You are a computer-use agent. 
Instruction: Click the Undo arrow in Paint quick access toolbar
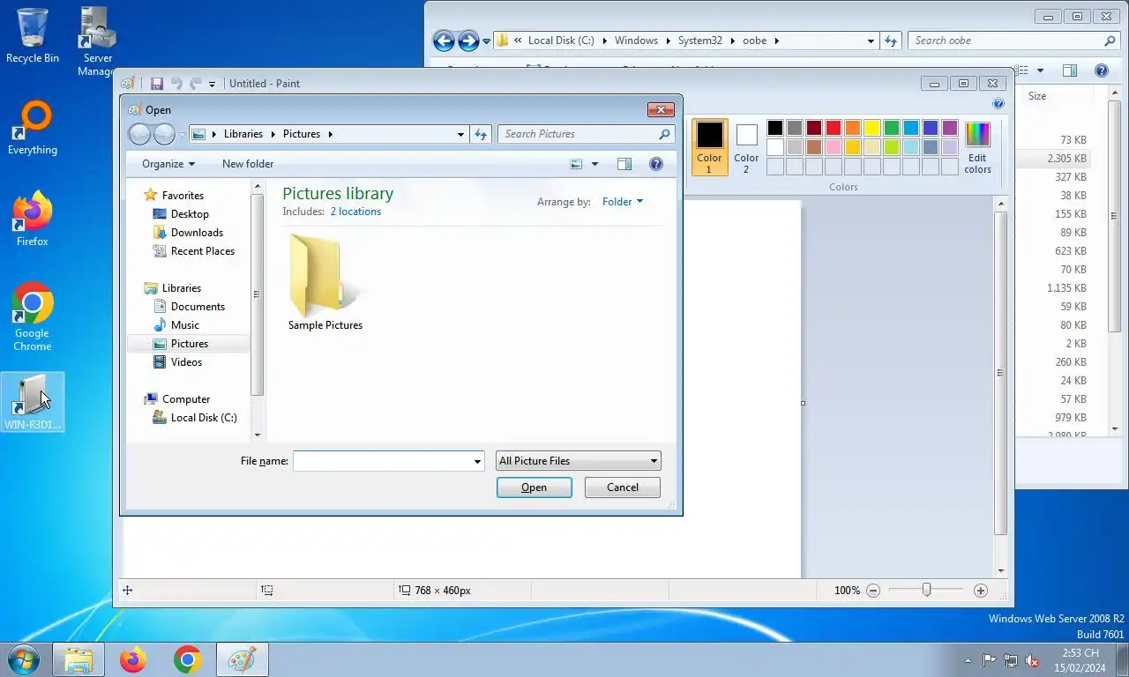176,84
